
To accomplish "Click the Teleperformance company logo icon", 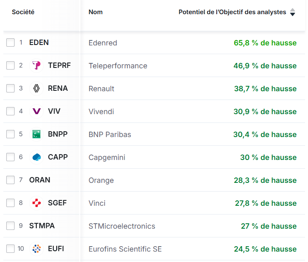I will 37,65.
